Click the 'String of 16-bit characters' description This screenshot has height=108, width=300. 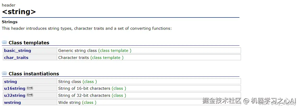(x=84, y=88)
